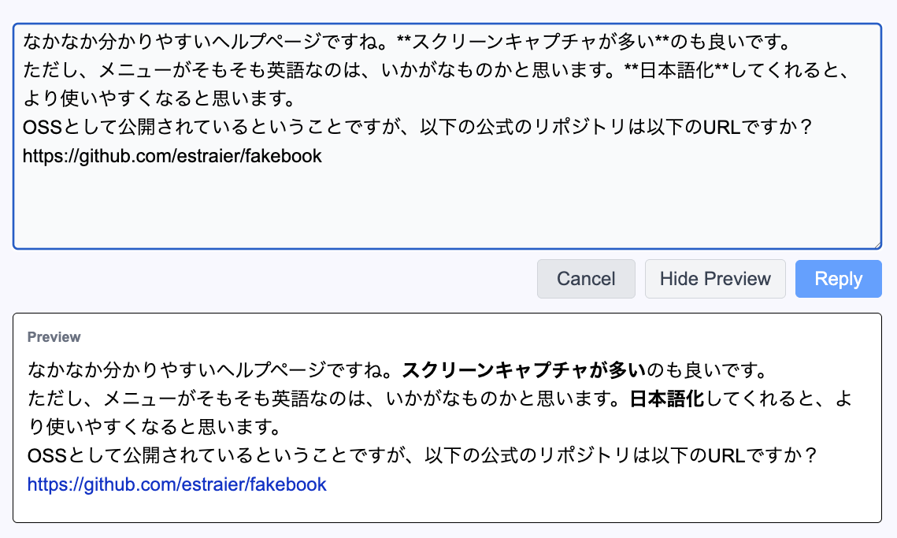
Task: Grab the textarea resize handle corner
Action: [x=876, y=243]
